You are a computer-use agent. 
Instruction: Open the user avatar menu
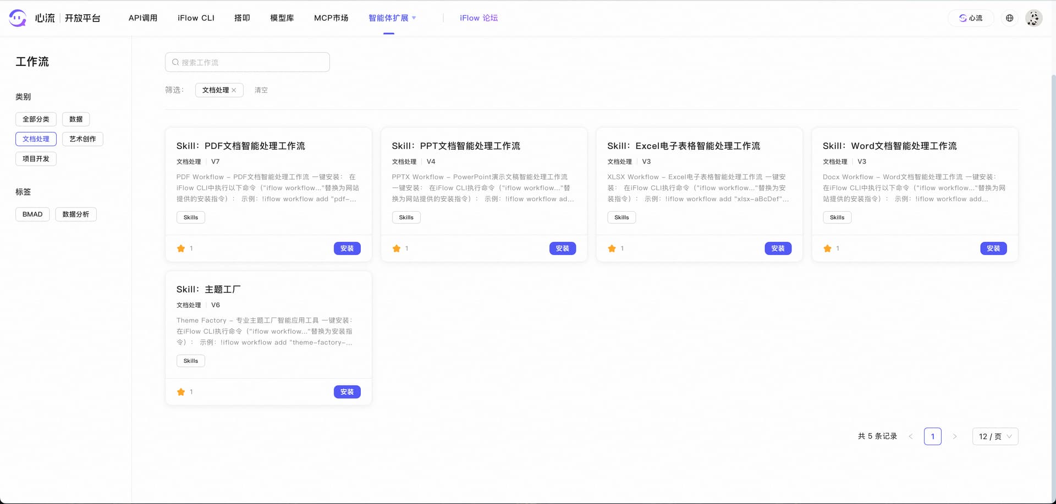coord(1033,18)
